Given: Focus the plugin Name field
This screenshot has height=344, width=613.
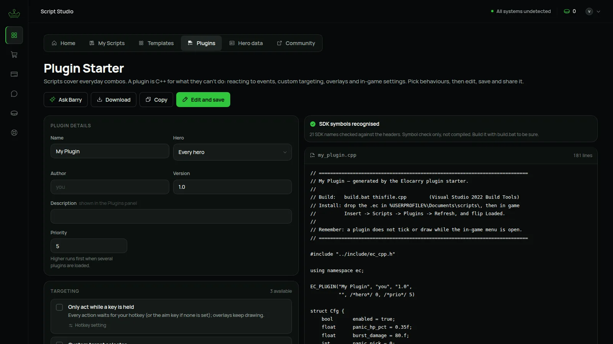Looking at the screenshot, I should click(110, 151).
